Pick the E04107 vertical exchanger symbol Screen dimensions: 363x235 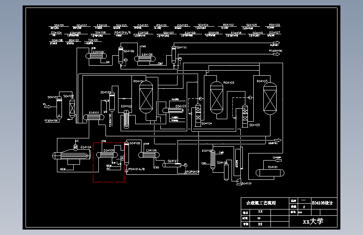213,160
